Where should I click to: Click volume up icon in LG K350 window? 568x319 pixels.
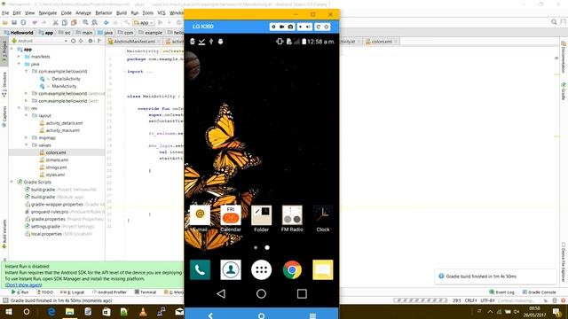(x=308, y=27)
